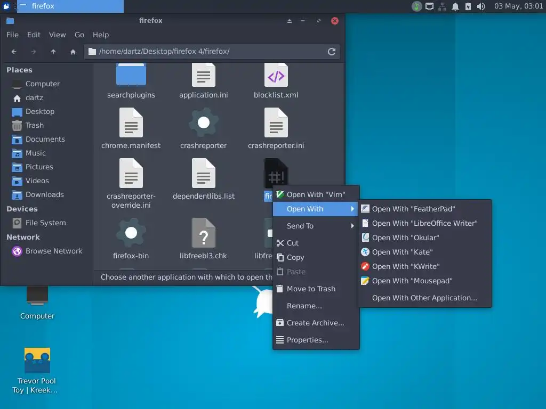The image size is (546, 409).
Task: Select the crashreporter.ini file icon
Action: click(x=276, y=122)
